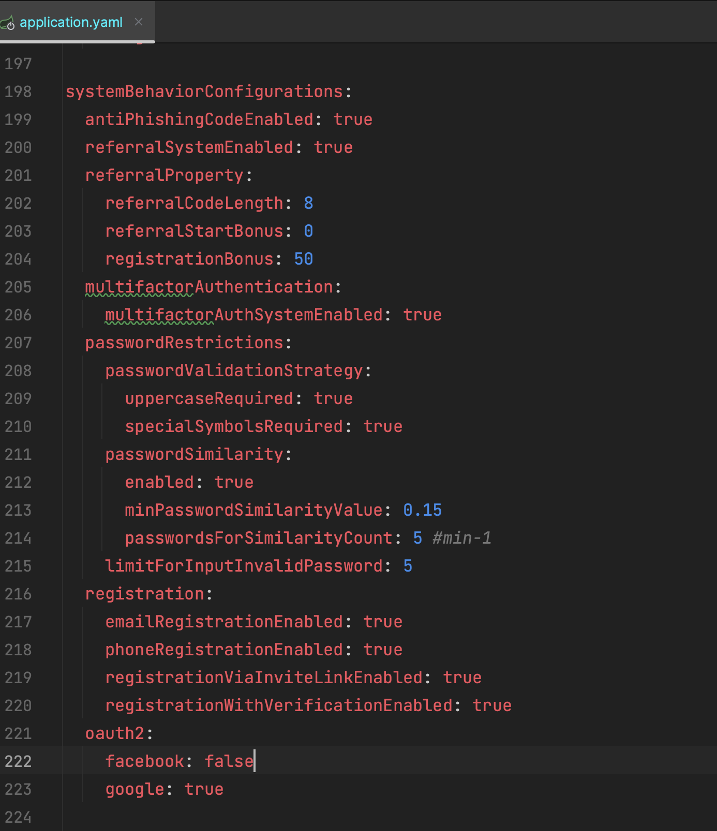The height and width of the screenshot is (831, 717).
Task: Click the Spring file icon on application.yaml tab
Action: [x=7, y=23]
